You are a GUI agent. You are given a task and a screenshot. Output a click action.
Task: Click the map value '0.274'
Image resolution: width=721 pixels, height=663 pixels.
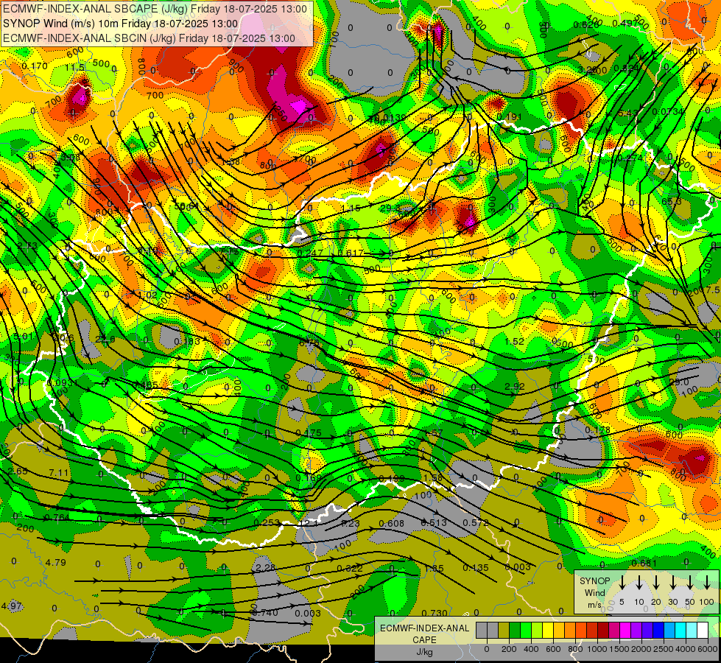(x=630, y=158)
